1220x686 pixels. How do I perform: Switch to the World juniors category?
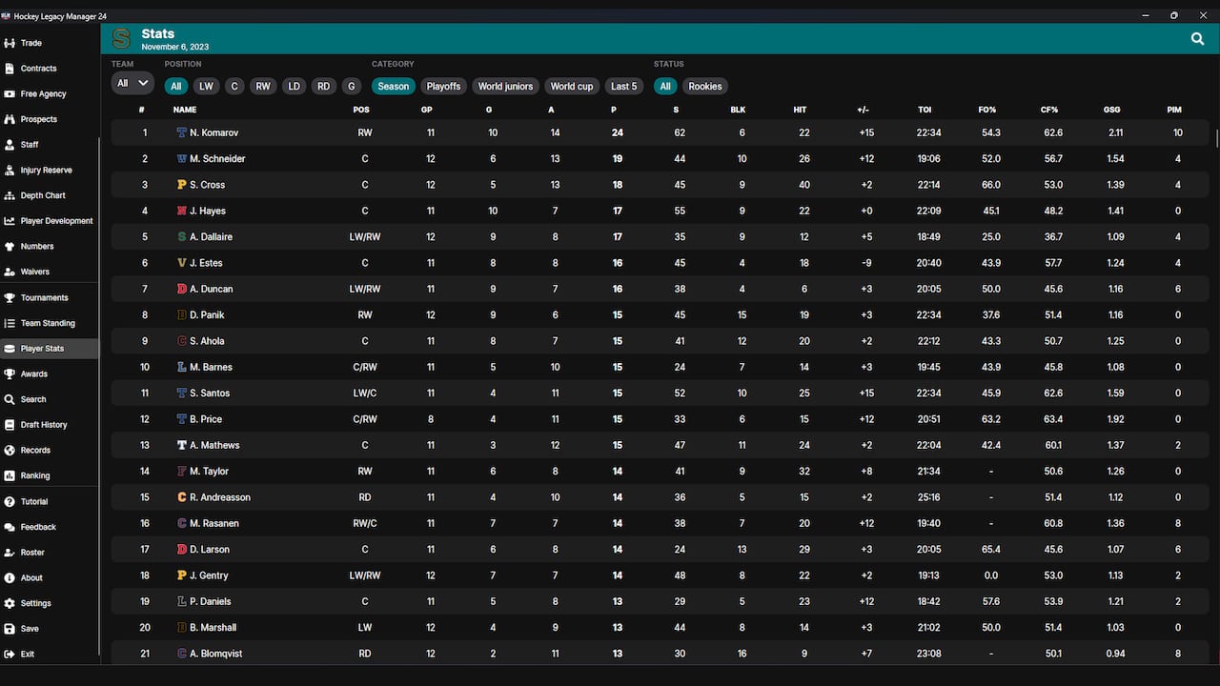[x=505, y=86]
